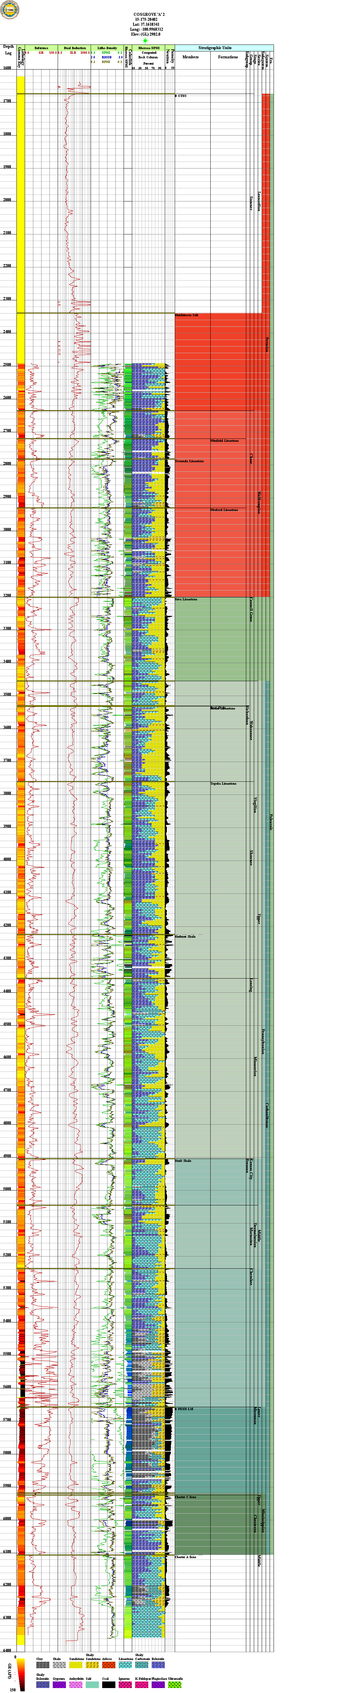Pick the yellow Sandstone legend swatch

75,1665
